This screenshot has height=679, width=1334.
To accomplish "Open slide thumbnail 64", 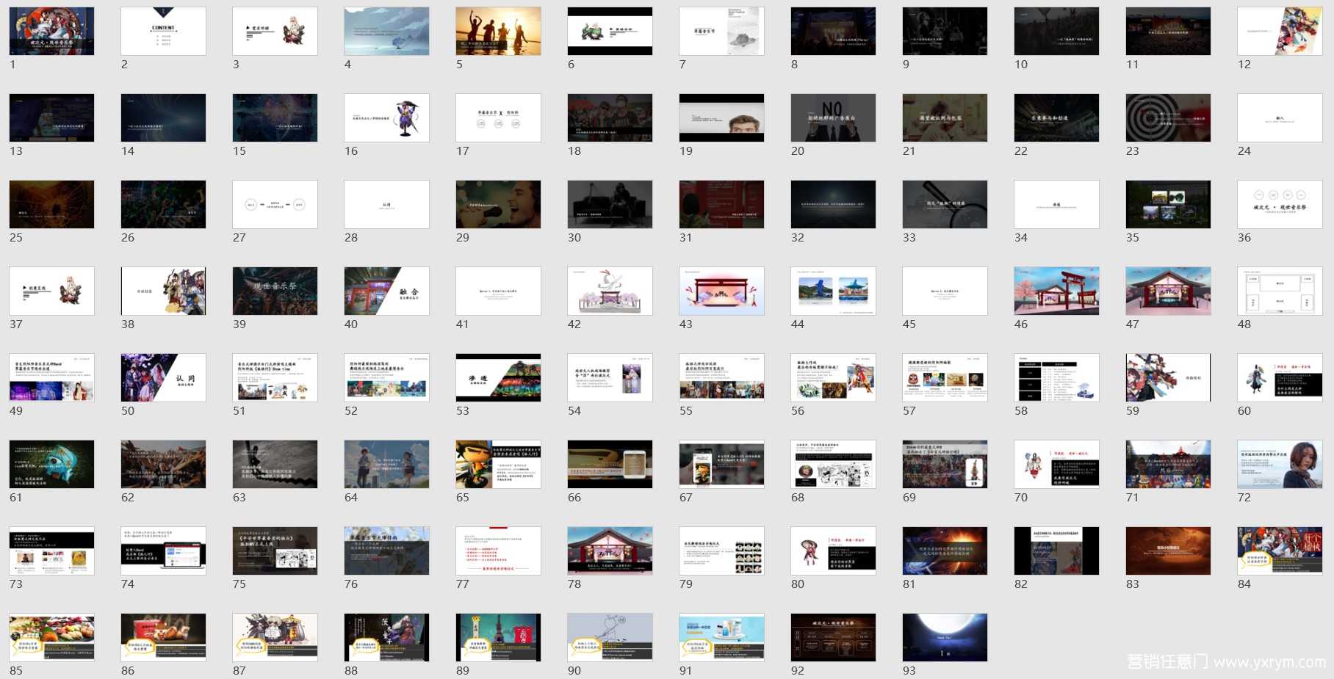I will [x=386, y=464].
